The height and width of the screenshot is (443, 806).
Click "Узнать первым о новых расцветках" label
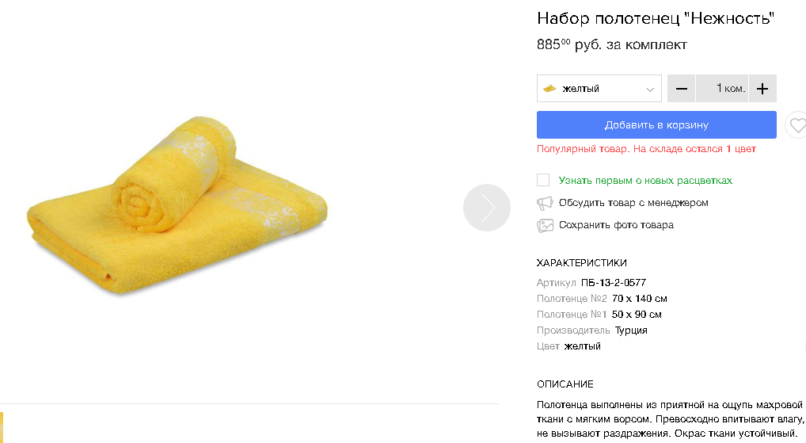coord(645,181)
